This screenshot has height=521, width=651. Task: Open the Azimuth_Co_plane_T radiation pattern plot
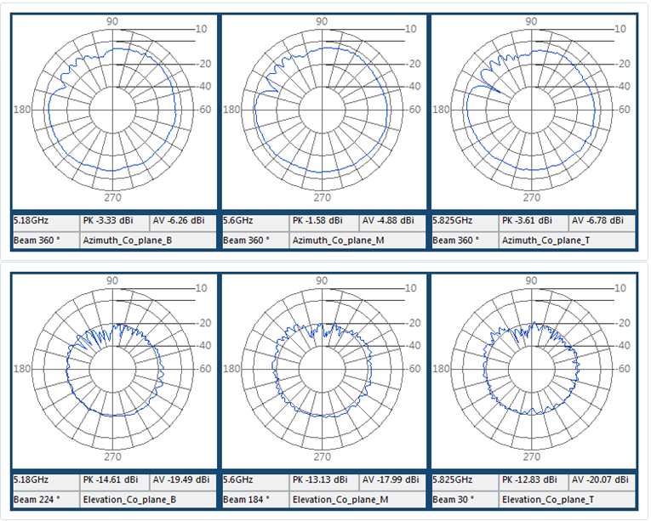pyautogui.click(x=531, y=109)
